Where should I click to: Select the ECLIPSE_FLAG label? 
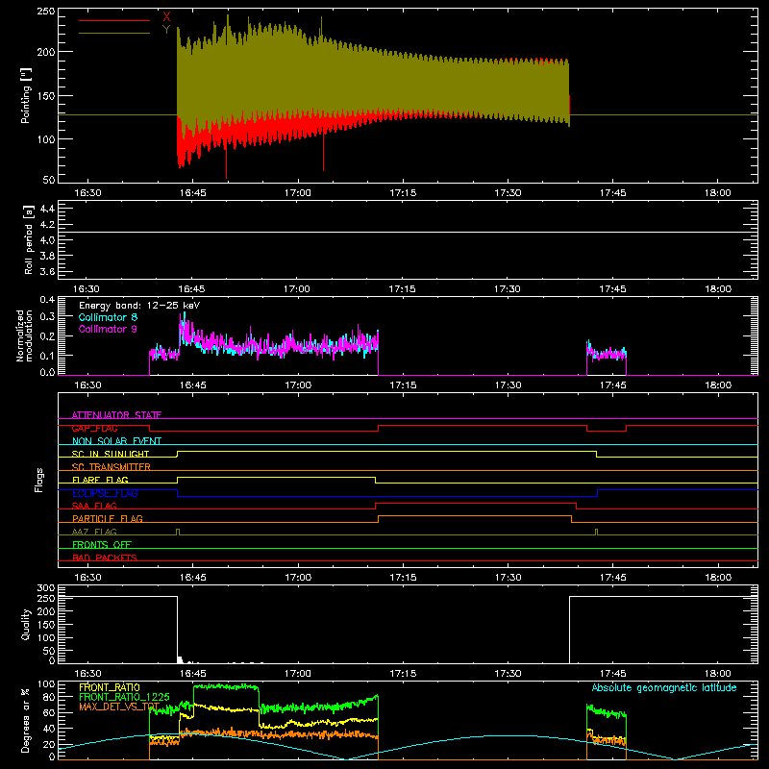[x=105, y=493]
